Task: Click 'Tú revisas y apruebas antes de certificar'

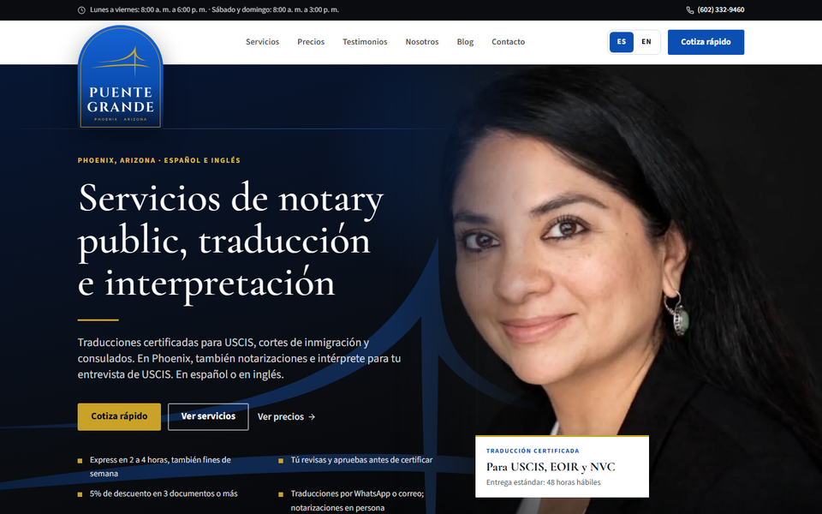Action: pos(361,460)
